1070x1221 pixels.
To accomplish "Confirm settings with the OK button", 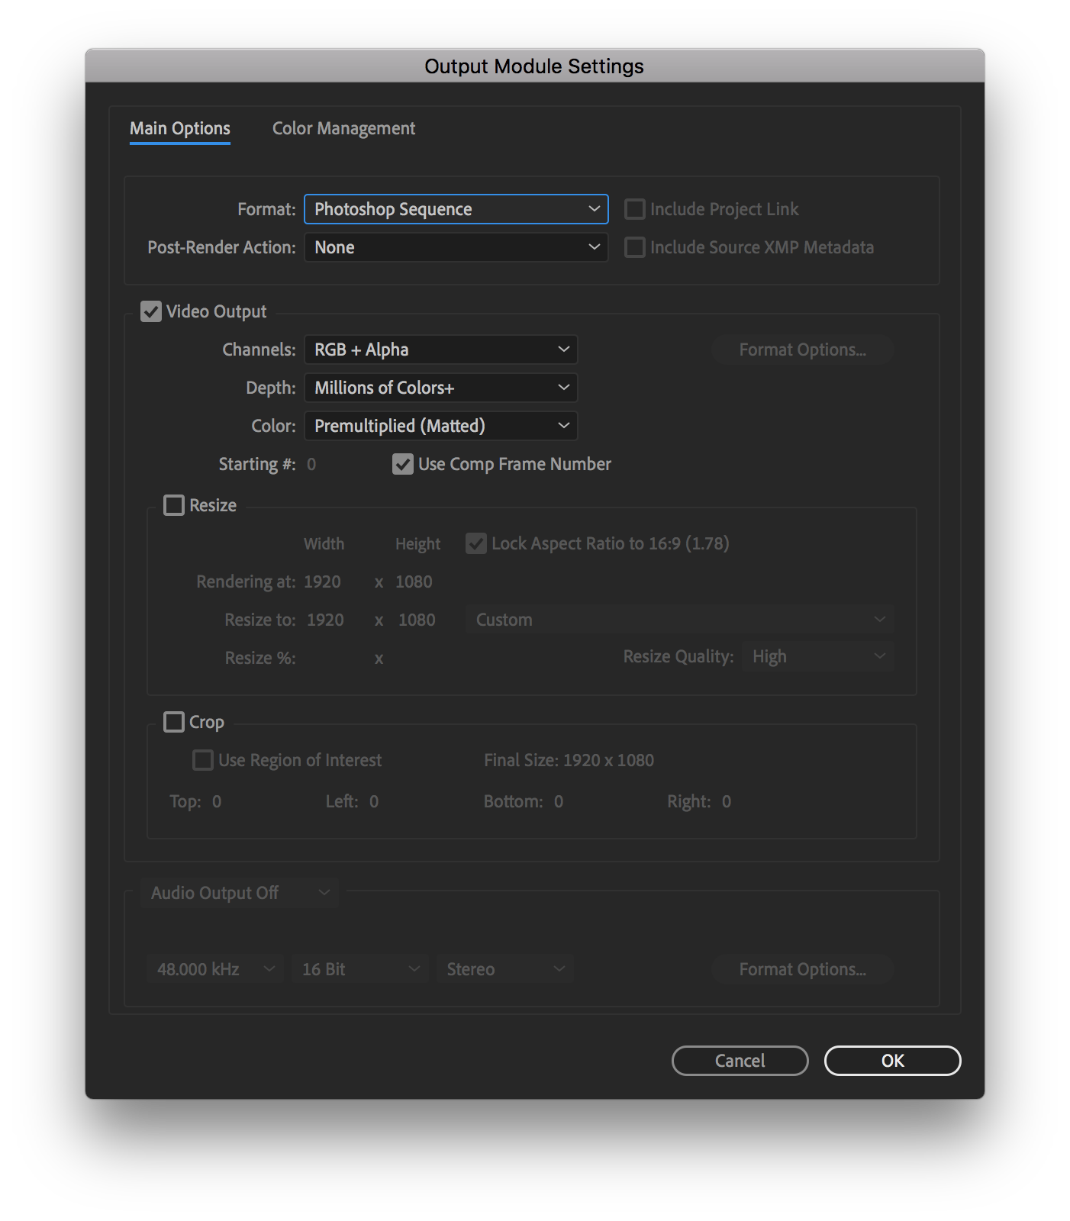I will point(892,1061).
